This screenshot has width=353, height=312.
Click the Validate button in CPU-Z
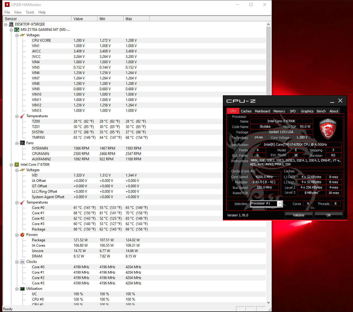(x=299, y=215)
